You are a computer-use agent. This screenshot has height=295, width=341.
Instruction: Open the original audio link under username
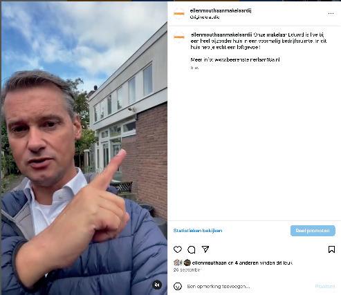click(205, 17)
